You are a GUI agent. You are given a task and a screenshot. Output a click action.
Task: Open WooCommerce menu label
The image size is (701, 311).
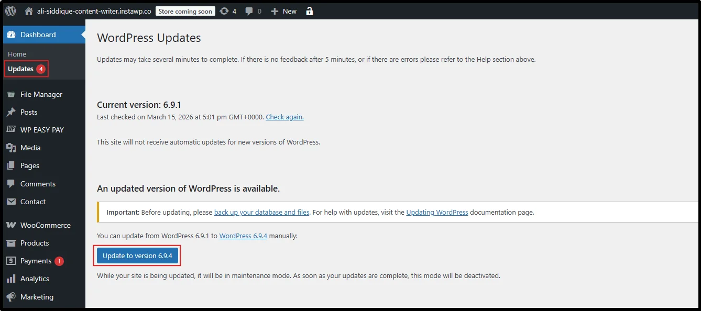[46, 225]
